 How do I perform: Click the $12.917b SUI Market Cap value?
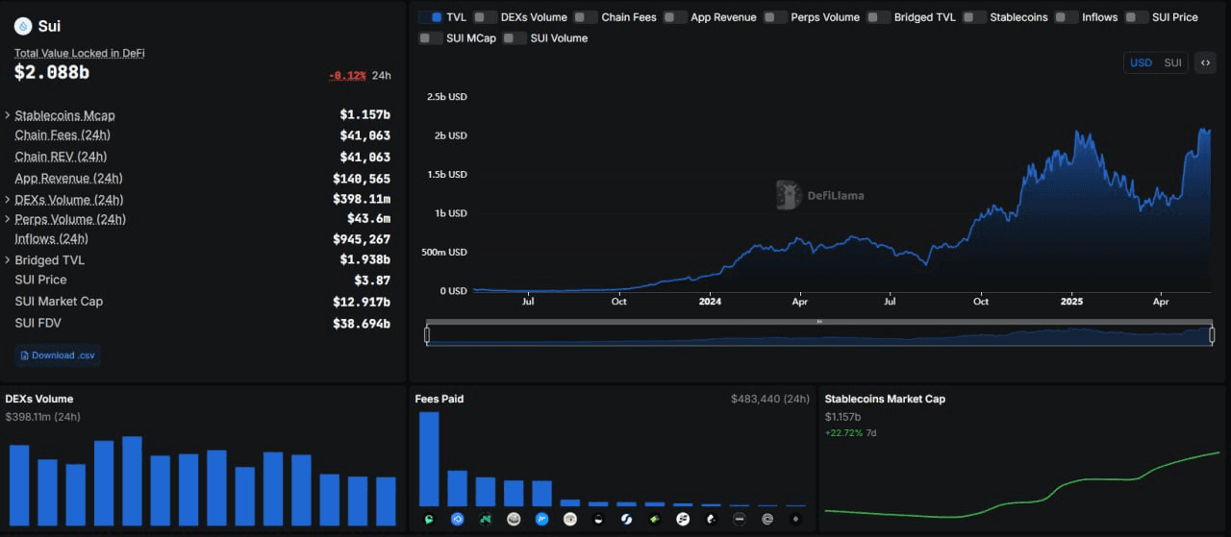tap(362, 302)
